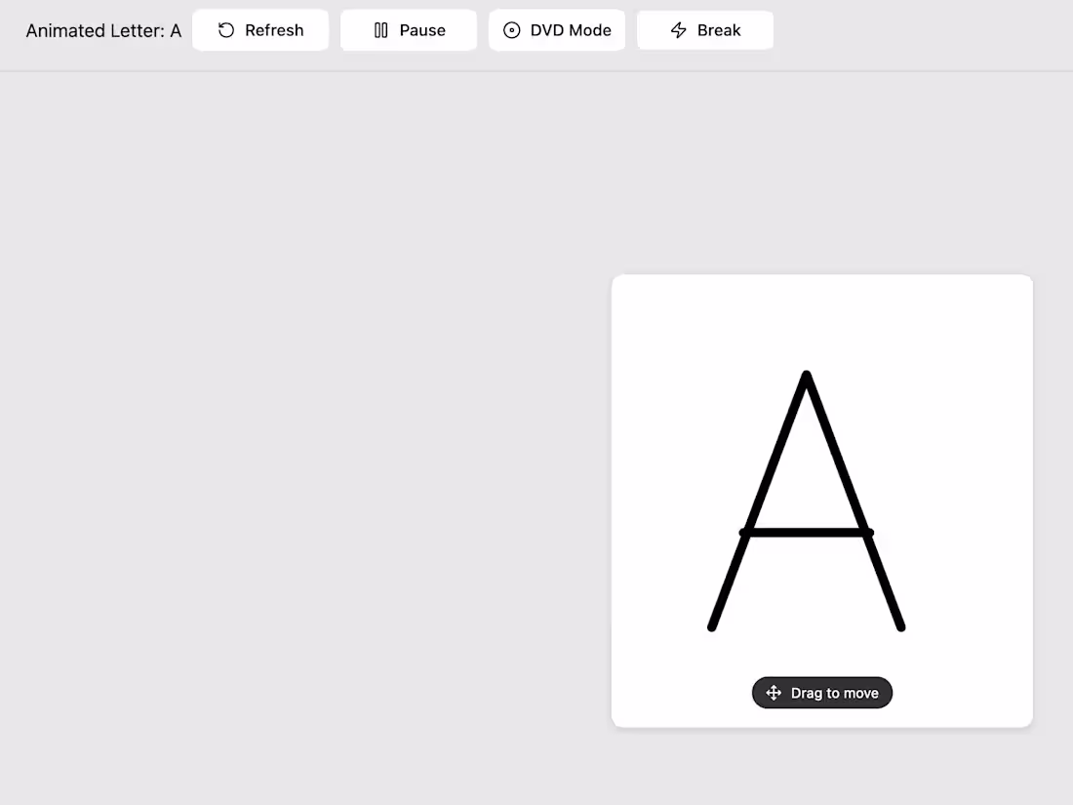Click the refresh arrow icon
Viewport: 1073px width, 805px height.
(x=225, y=30)
